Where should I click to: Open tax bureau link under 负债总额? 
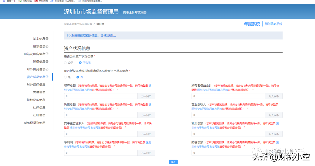[x=78, y=109]
